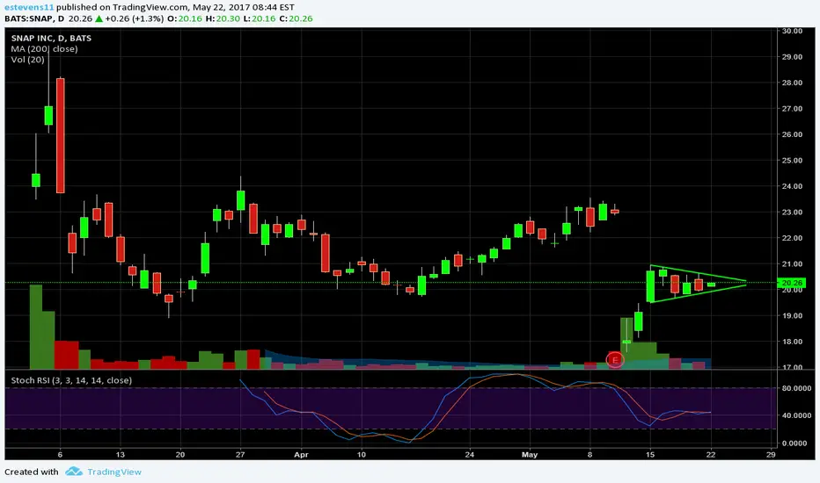Image resolution: width=820 pixels, height=483 pixels.
Task: Click the large red candle near 28.00
Action: click(61, 136)
